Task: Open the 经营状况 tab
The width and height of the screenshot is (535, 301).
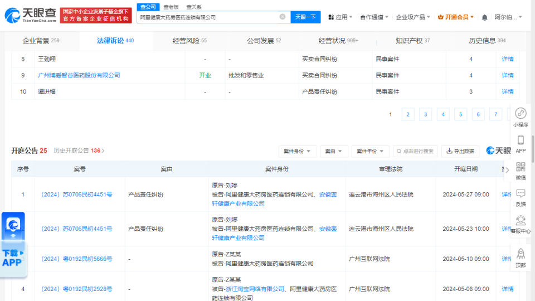Action: [x=338, y=41]
